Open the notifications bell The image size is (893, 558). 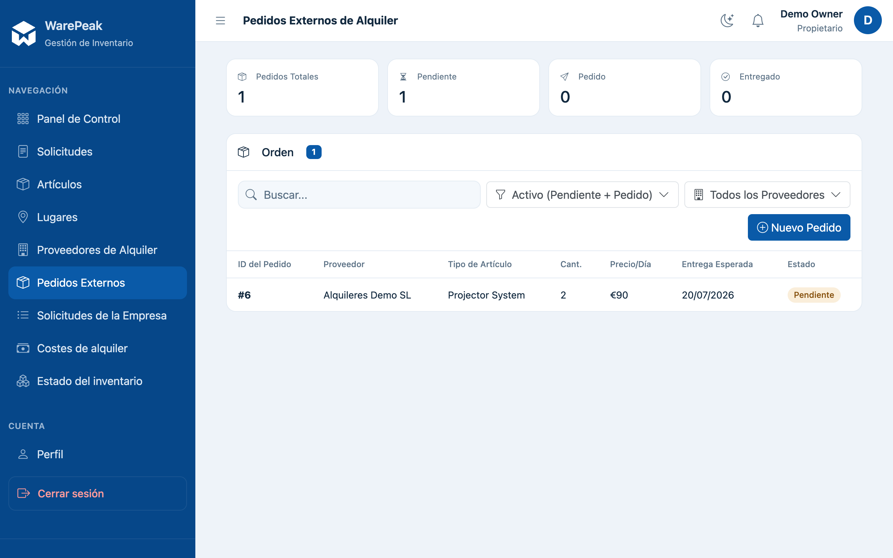[758, 21]
